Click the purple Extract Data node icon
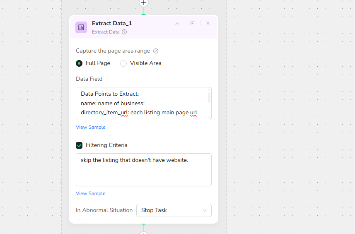Screen dimensions: 355x234 [x=81, y=27]
